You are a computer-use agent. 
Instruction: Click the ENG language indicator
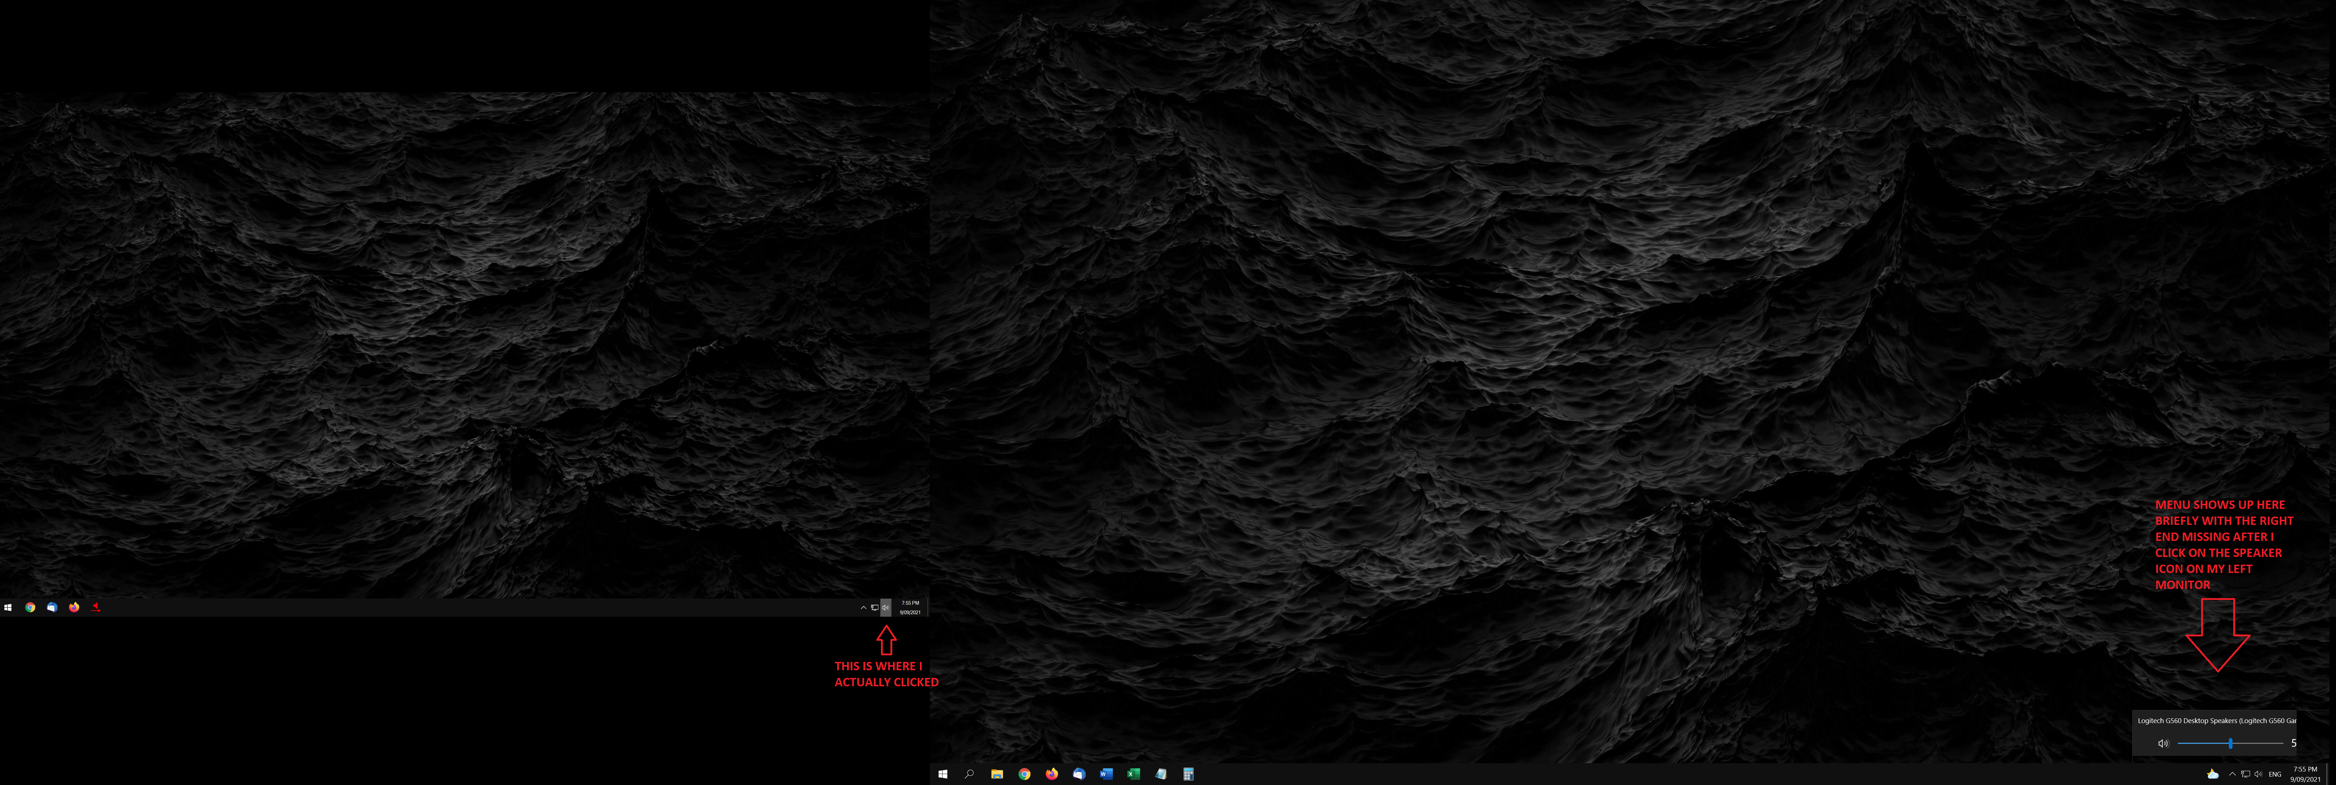[x=2274, y=774]
